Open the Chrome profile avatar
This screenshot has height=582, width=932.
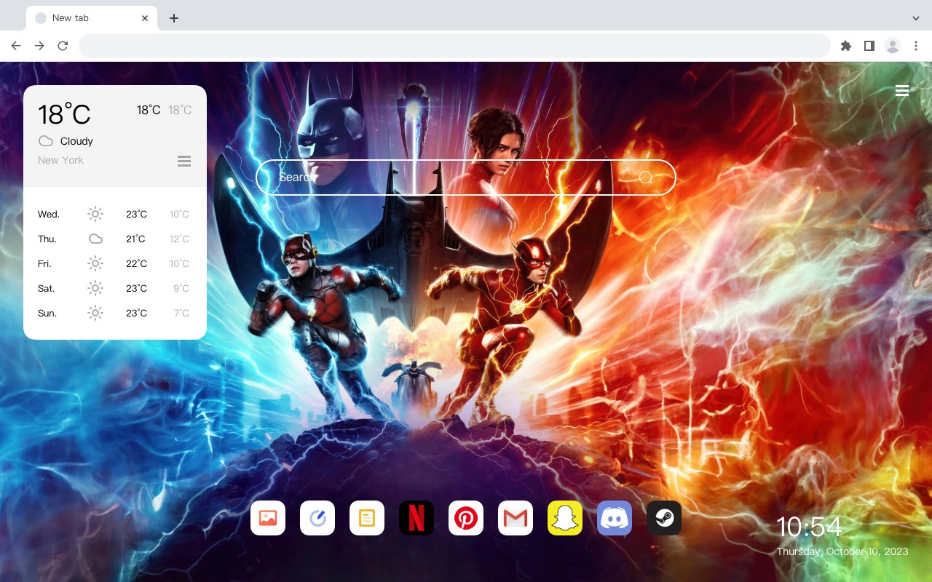point(893,46)
